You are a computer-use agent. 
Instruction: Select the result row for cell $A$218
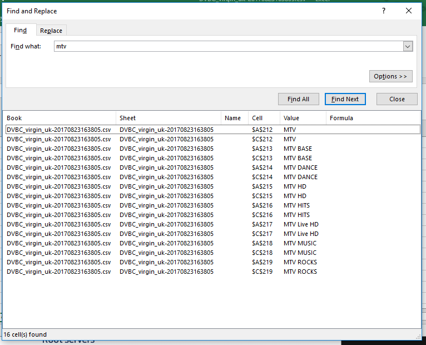click(x=213, y=243)
